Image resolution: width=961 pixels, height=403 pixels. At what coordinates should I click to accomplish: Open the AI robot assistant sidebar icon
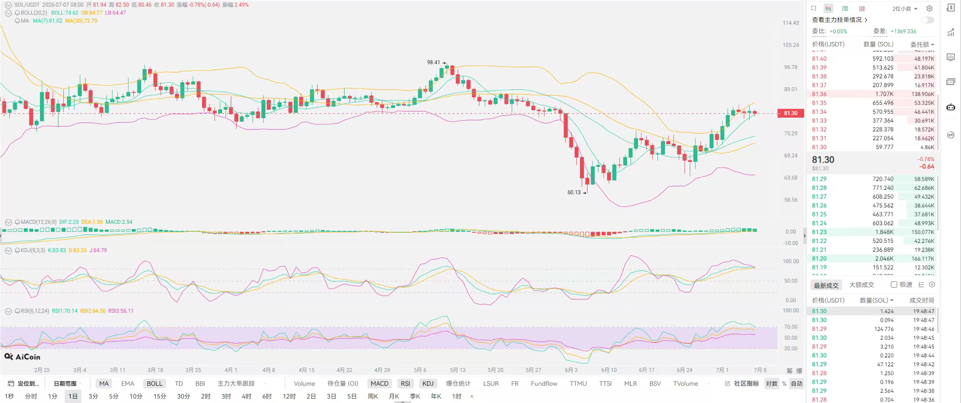pos(951,107)
